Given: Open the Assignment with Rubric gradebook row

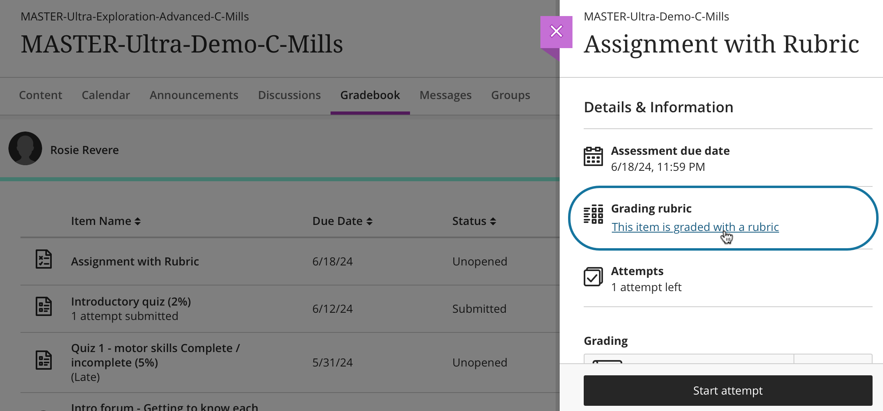Looking at the screenshot, I should (x=135, y=261).
